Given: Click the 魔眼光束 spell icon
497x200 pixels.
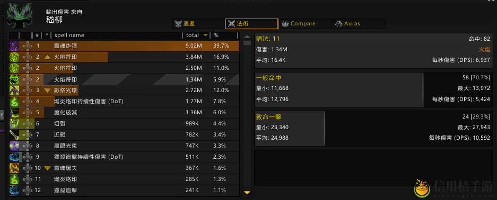Looking at the screenshot, I should 14,146.
